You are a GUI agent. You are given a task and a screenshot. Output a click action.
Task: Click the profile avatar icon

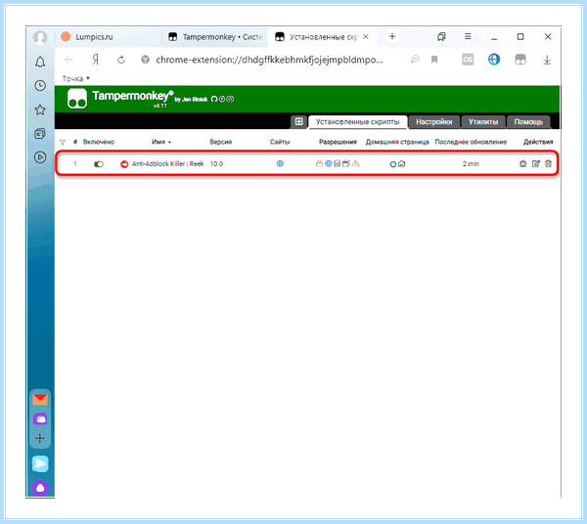coord(40,37)
